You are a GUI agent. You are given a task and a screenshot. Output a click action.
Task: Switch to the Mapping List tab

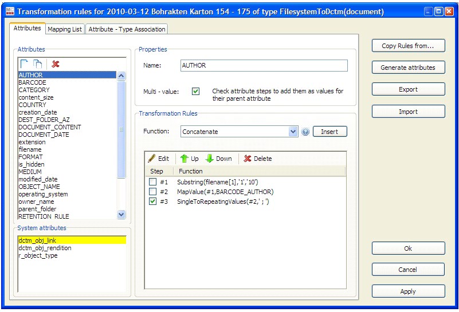coord(65,29)
